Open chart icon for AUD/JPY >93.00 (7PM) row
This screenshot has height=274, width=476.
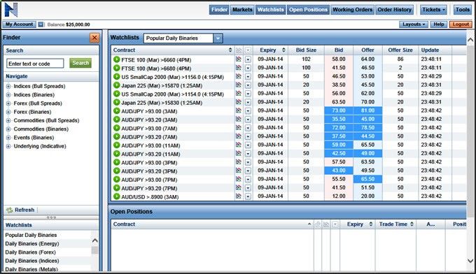tap(239, 179)
